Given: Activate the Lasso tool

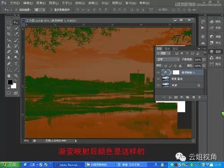Looking at the screenshot, I should click(9, 28).
